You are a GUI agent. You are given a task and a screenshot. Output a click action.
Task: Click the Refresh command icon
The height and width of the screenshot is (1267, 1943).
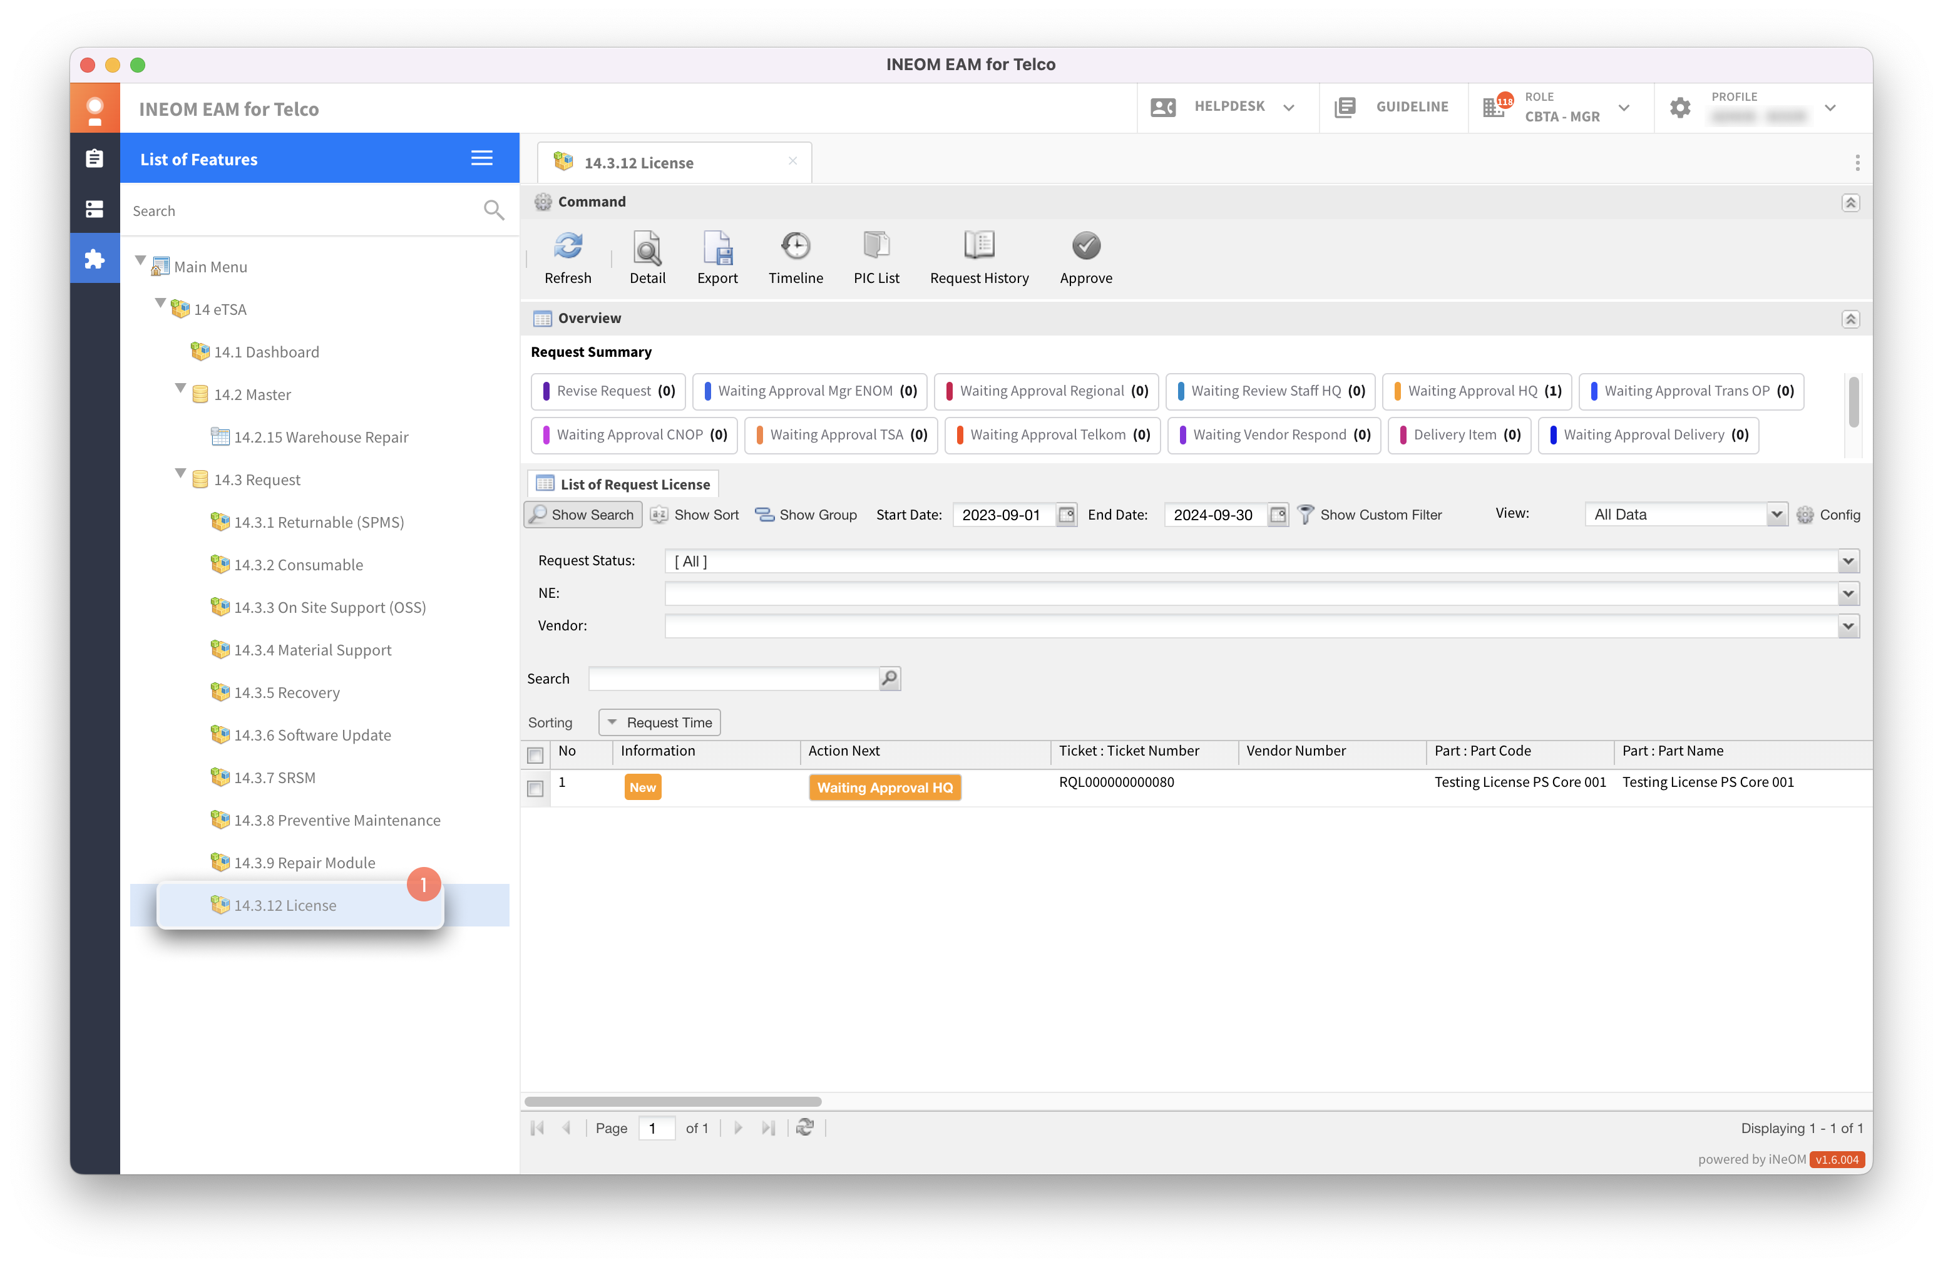pos(568,247)
